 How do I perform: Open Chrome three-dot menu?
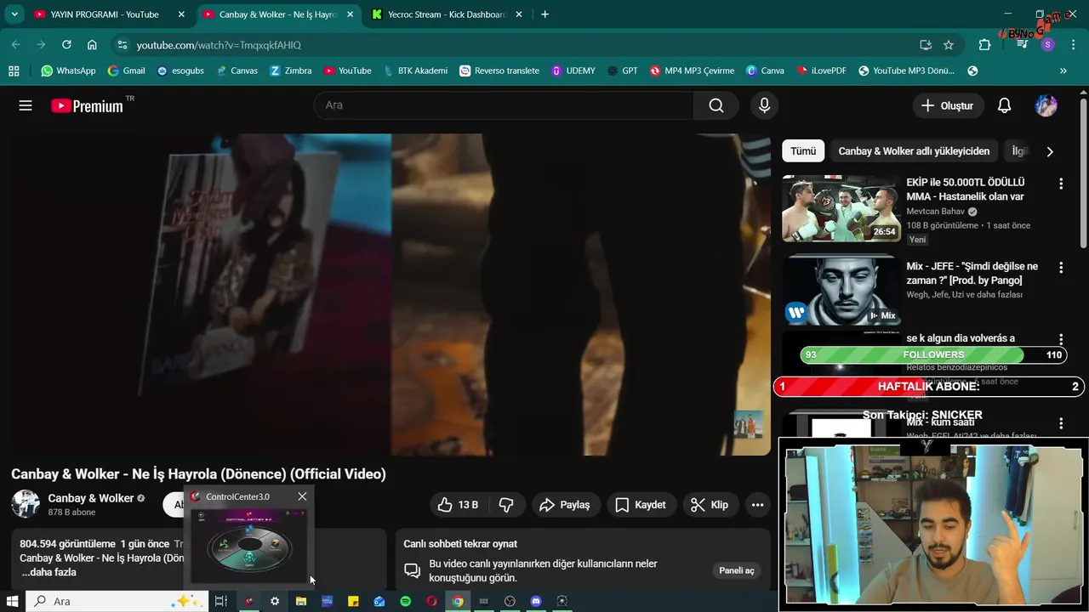pyautogui.click(x=1074, y=45)
